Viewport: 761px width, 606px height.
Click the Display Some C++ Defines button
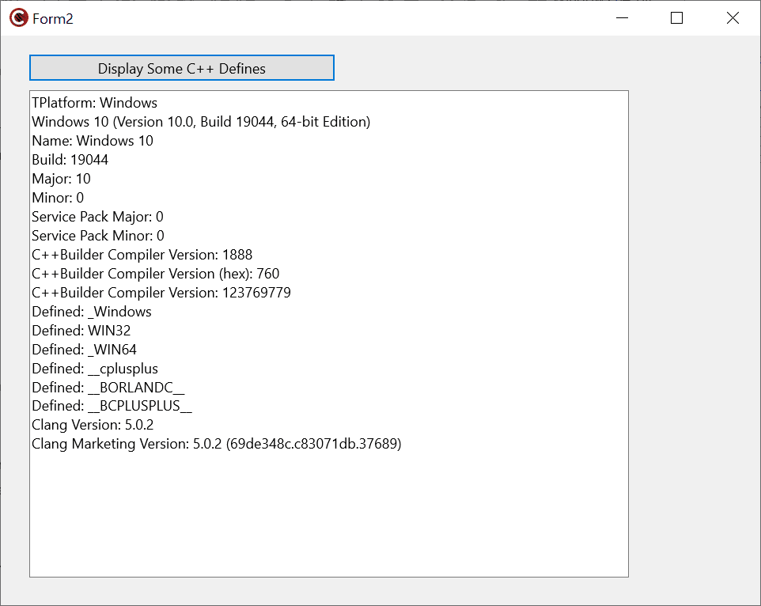tap(181, 68)
